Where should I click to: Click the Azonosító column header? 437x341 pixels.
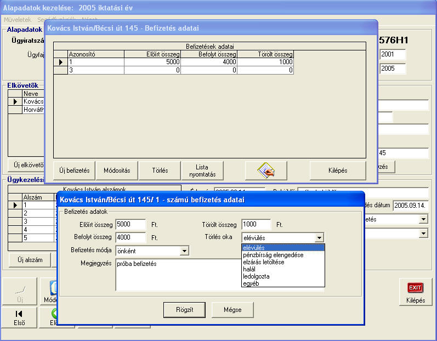click(96, 54)
